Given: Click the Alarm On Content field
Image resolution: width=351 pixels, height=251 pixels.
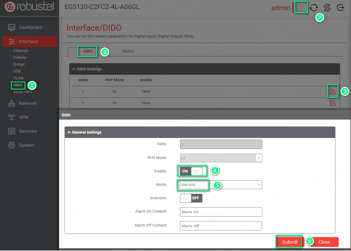Looking at the screenshot, I should (x=221, y=212).
